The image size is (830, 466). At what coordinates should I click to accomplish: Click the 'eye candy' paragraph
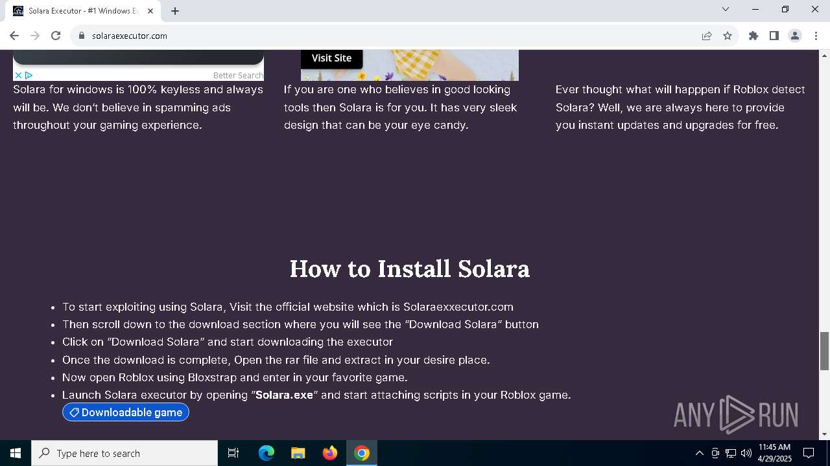pyautogui.click(x=400, y=107)
